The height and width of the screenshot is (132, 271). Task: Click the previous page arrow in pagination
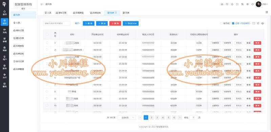pos(140,117)
